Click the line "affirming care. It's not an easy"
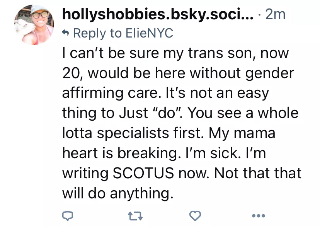 point(165,93)
